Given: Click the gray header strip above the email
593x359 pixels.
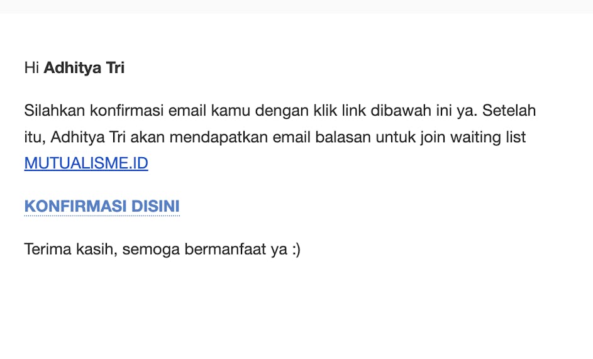Looking at the screenshot, I should point(296,6).
